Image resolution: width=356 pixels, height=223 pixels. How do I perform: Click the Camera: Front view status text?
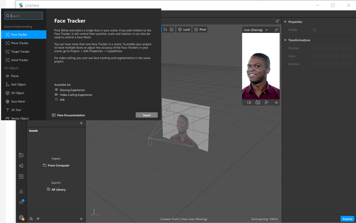pos(184,219)
